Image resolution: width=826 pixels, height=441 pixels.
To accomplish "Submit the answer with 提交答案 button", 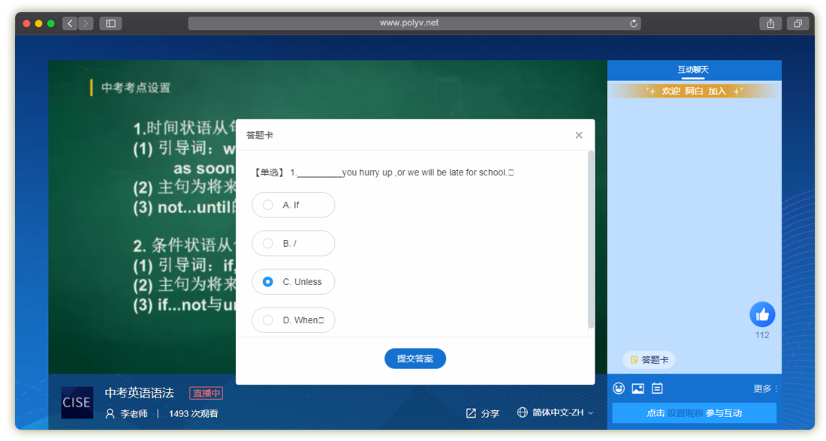I will [x=415, y=358].
